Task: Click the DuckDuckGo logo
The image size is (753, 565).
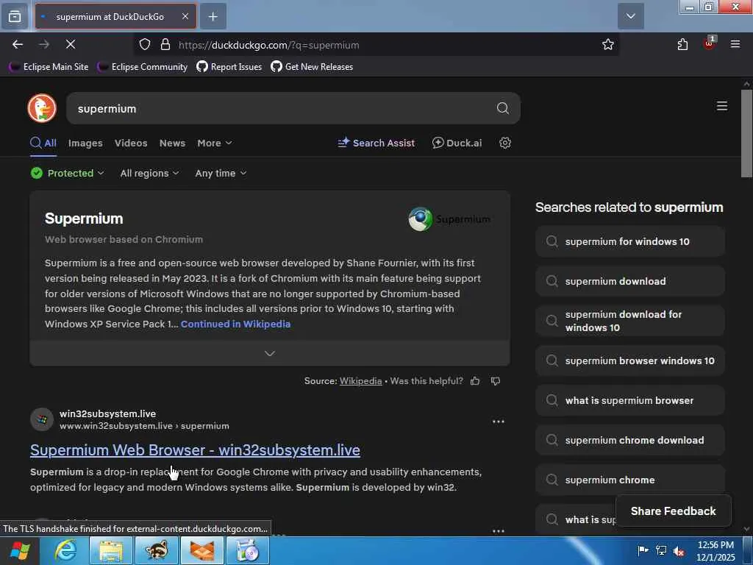Action: (x=42, y=108)
